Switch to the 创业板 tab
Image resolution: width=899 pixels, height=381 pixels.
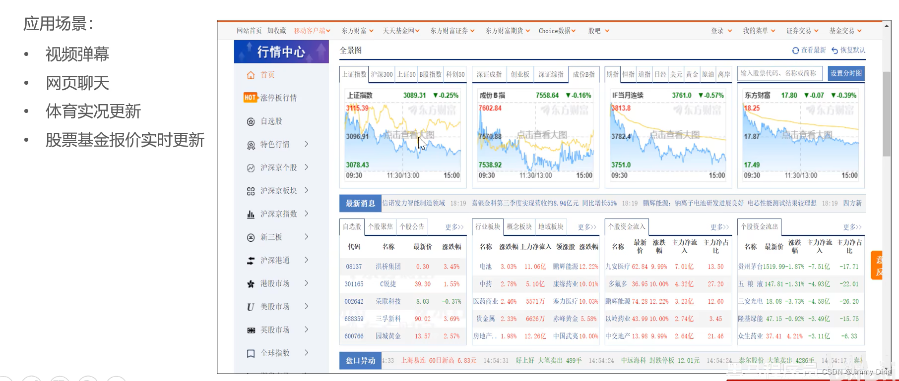(x=520, y=74)
